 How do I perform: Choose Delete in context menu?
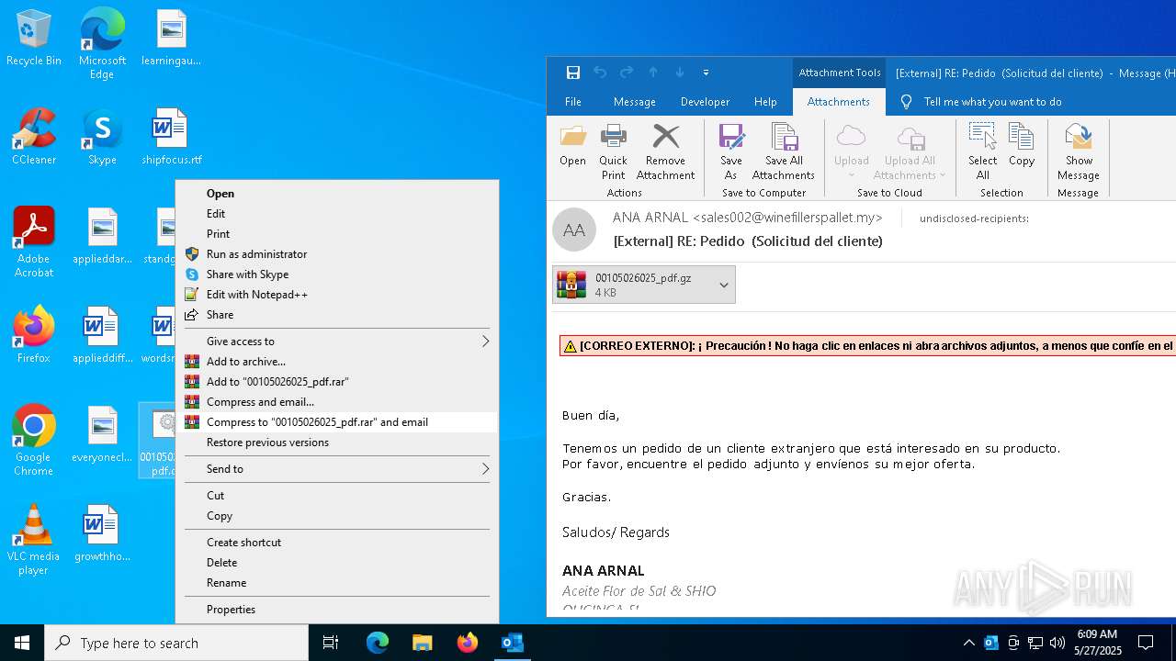[x=337, y=563]
